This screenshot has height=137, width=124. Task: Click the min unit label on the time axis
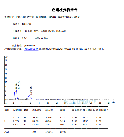(113, 102)
